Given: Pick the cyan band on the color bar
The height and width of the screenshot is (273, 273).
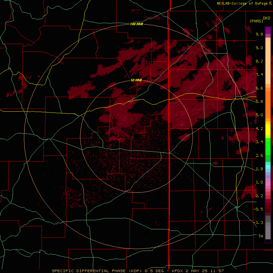Looking at the screenshot, I should pyautogui.click(x=268, y=167).
